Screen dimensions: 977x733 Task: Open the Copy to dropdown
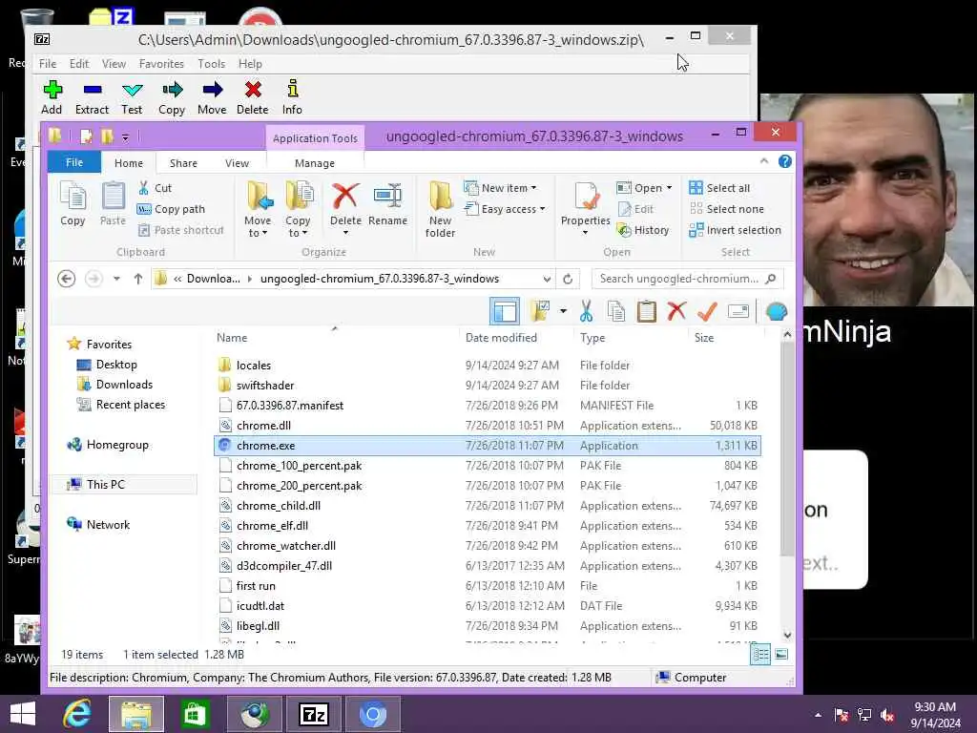tap(298, 209)
